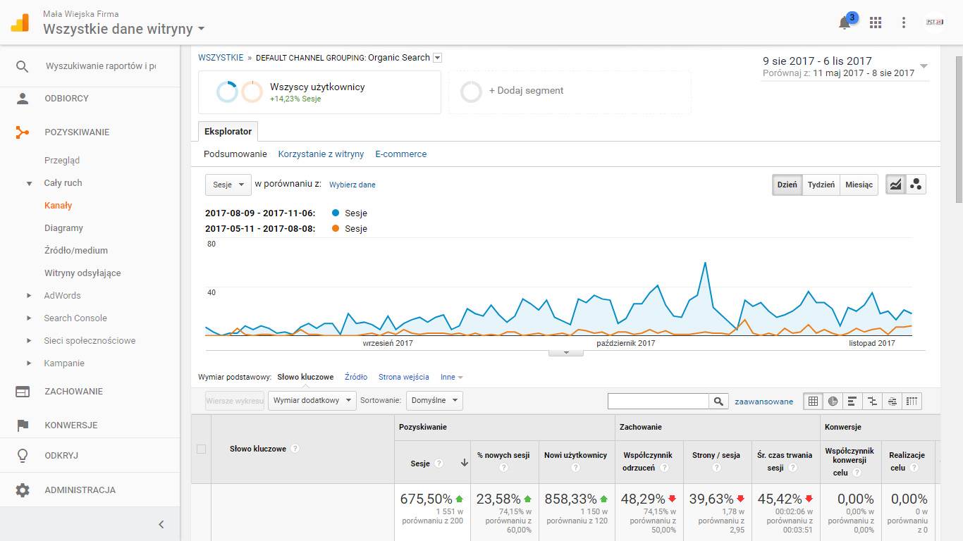
Task: Open the Sesje metric dropdown
Action: pos(228,185)
